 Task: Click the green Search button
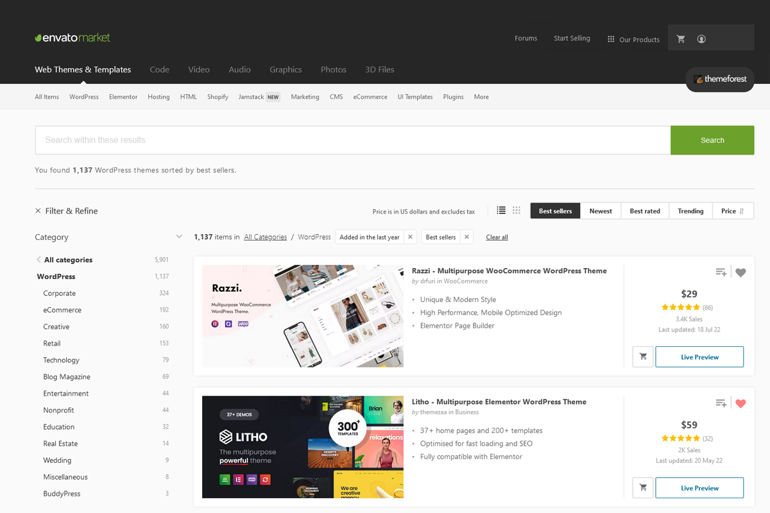712,140
